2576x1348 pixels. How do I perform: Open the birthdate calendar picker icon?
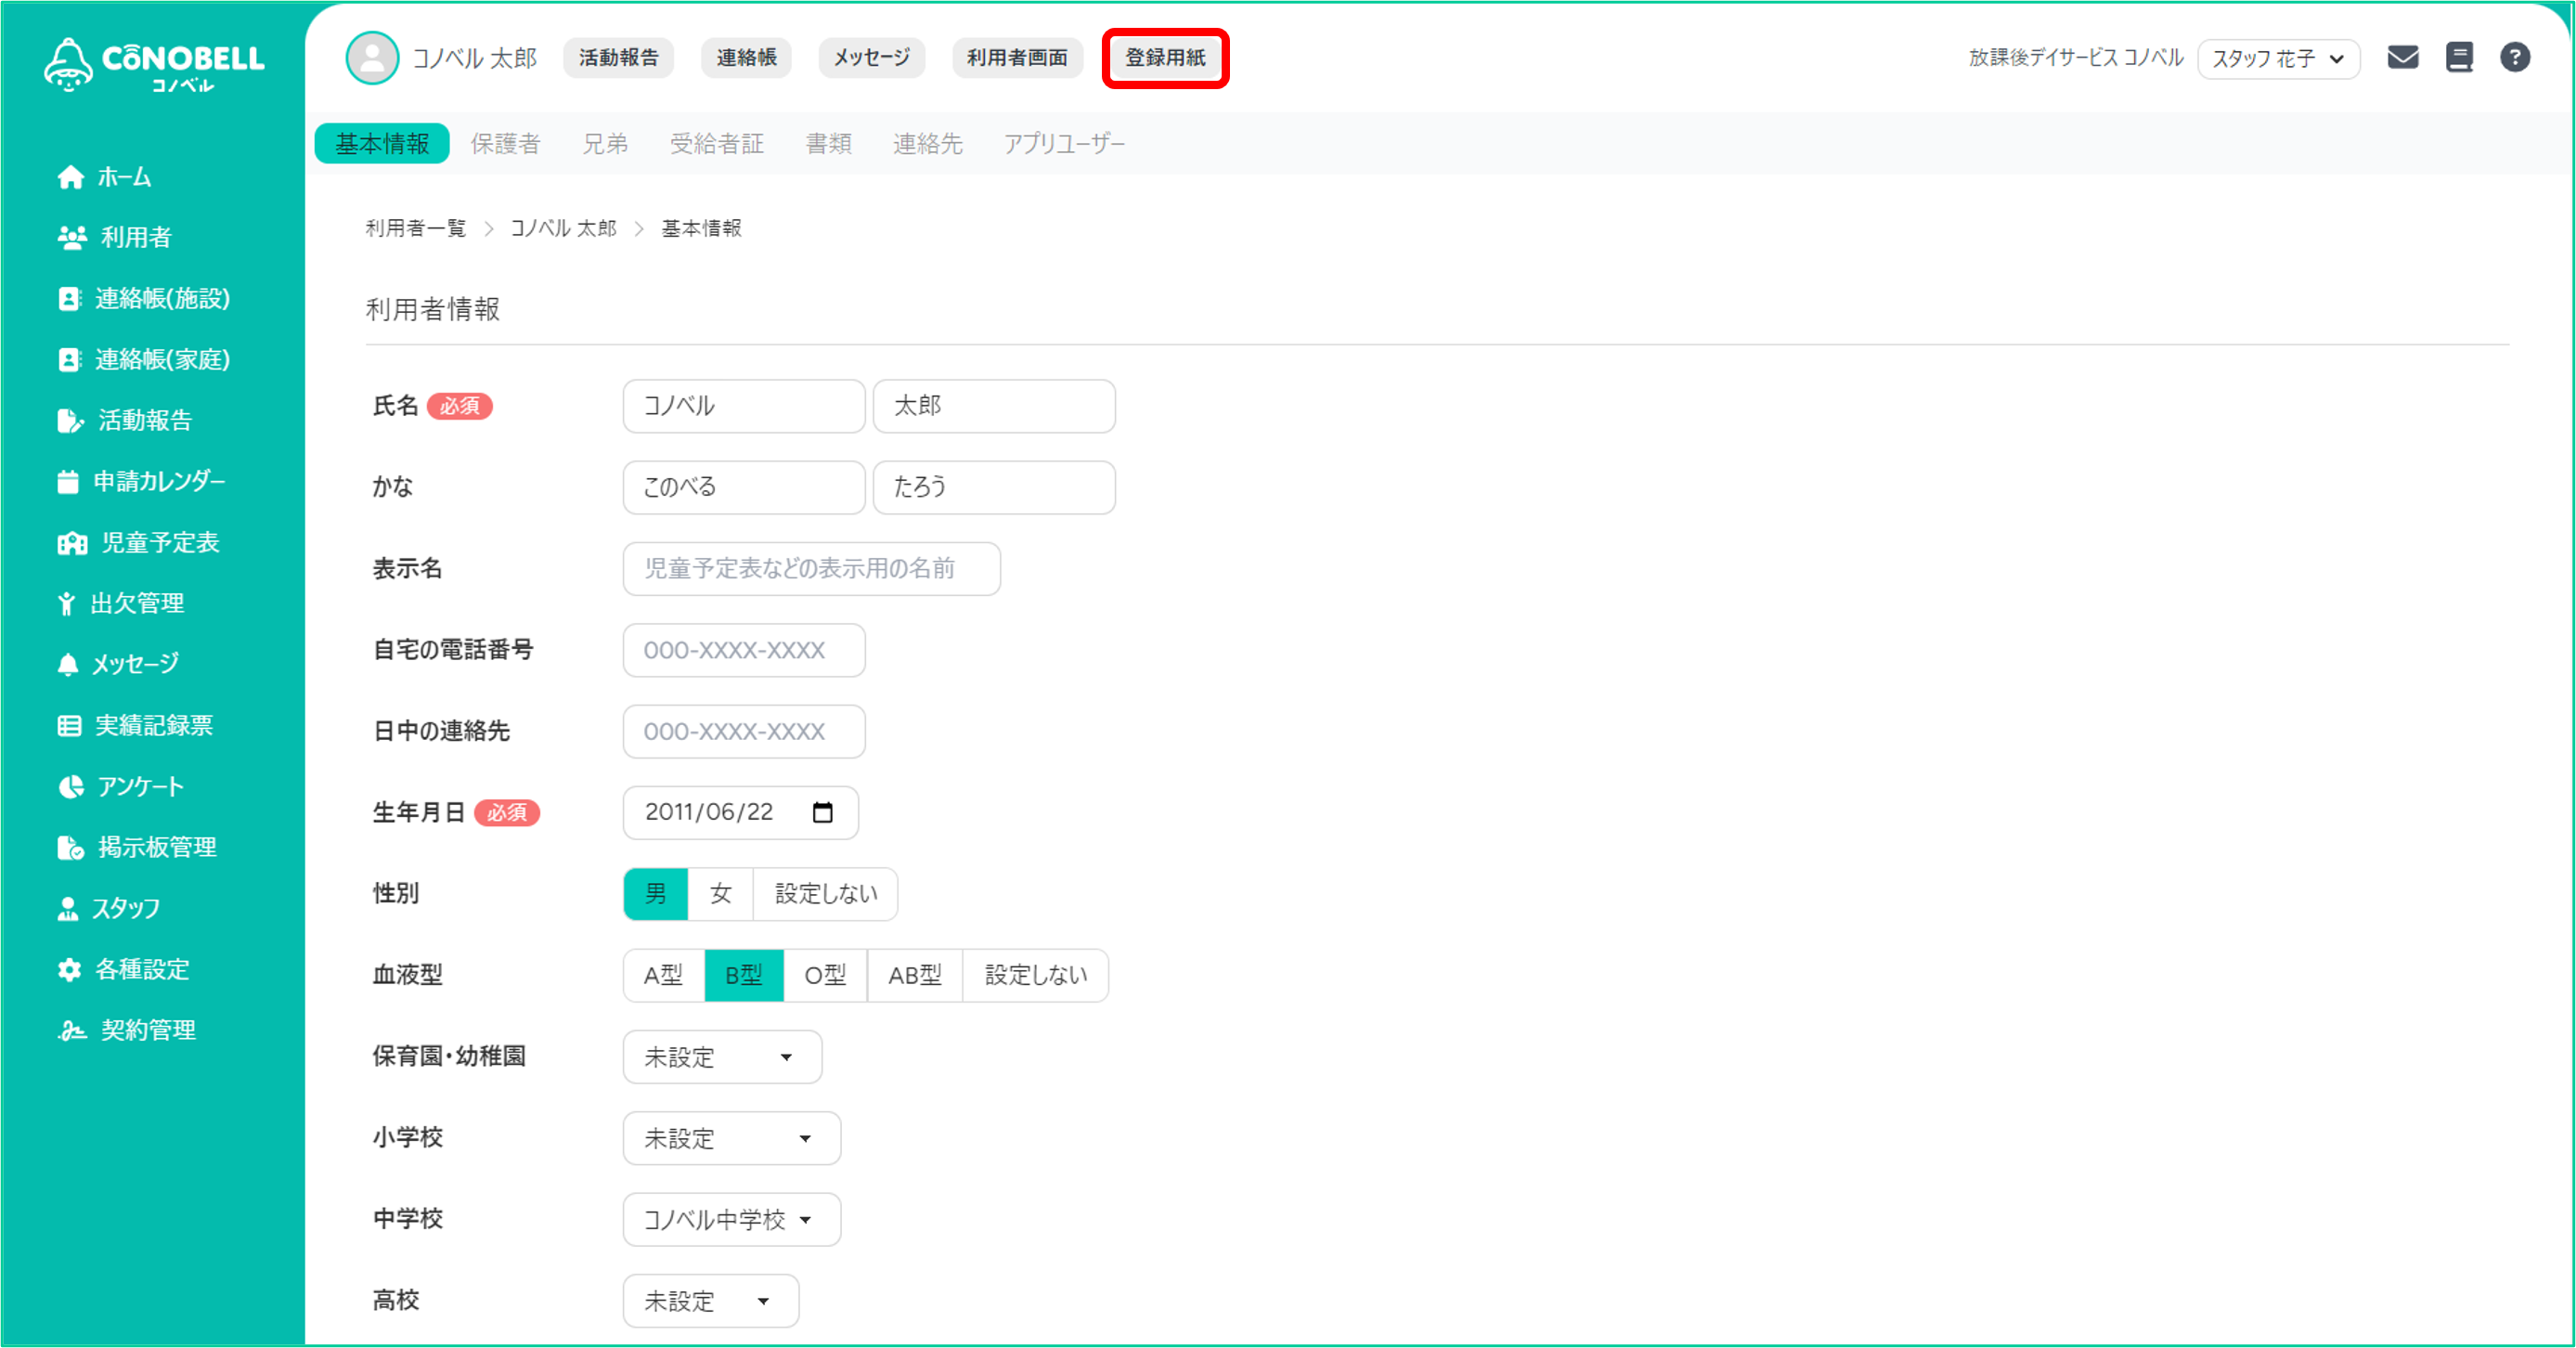(822, 812)
